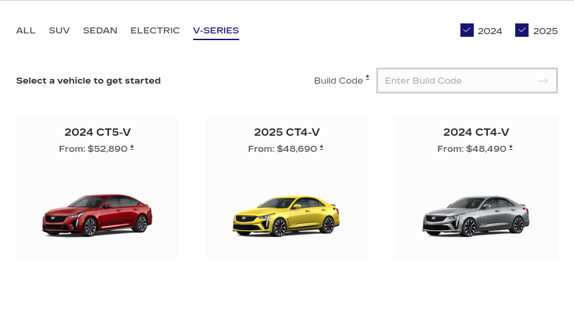The image size is (574, 313).
Task: Click the 2025 checkbox label text
Action: coord(545,31)
